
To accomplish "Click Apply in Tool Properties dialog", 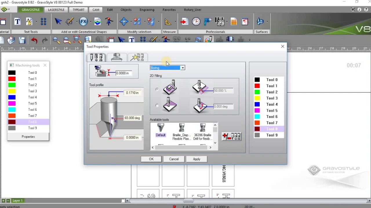I will pos(197,159).
